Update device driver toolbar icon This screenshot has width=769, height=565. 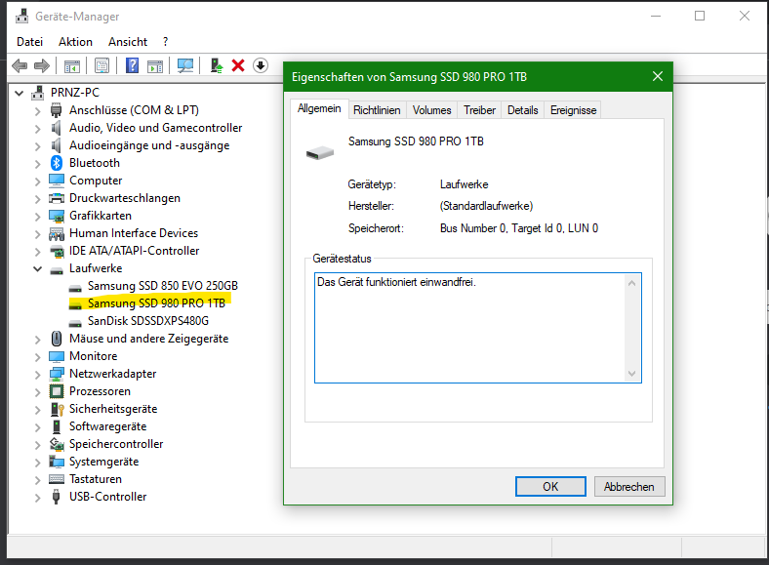(217, 65)
